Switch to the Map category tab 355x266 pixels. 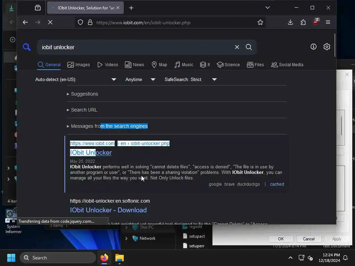tap(159, 65)
